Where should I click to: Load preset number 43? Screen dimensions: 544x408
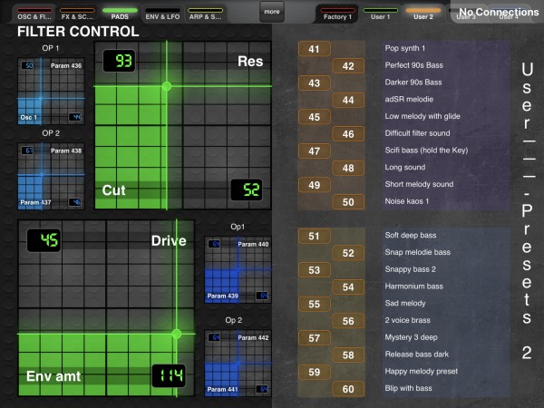pyautogui.click(x=315, y=83)
